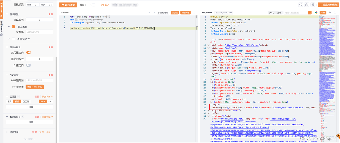Click 添加/调试 link in 匹配器 section
340x143 pixels.
(x=47, y=96)
